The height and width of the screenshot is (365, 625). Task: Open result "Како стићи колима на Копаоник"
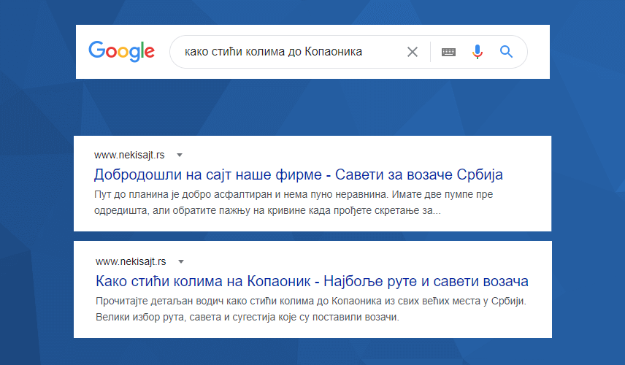tap(312, 282)
